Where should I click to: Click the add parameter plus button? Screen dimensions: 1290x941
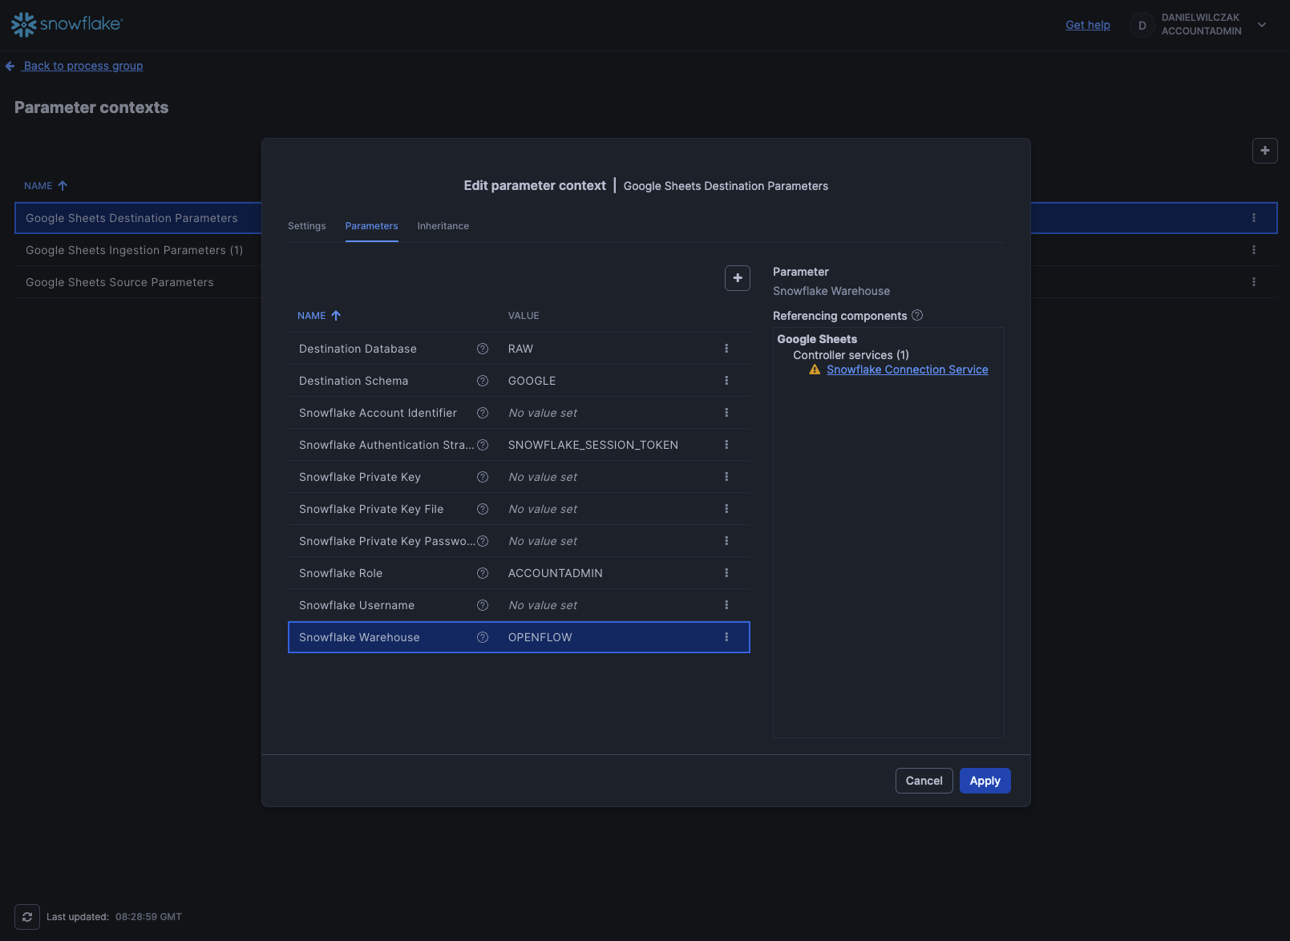[737, 278]
